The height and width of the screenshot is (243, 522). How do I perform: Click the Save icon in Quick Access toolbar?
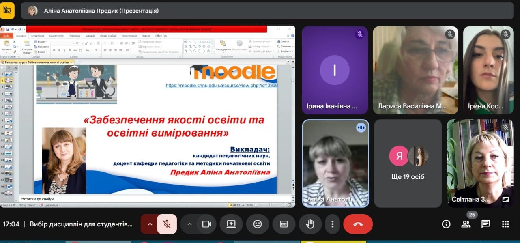(8, 29)
